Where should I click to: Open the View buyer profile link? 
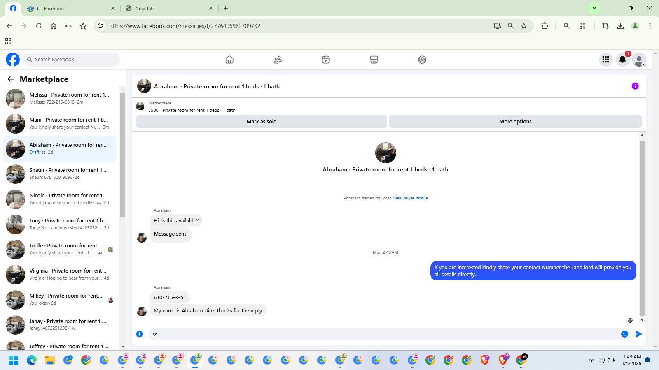click(x=410, y=198)
